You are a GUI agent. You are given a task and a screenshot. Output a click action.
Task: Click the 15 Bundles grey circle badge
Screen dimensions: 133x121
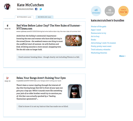pyautogui.click(x=110, y=11)
